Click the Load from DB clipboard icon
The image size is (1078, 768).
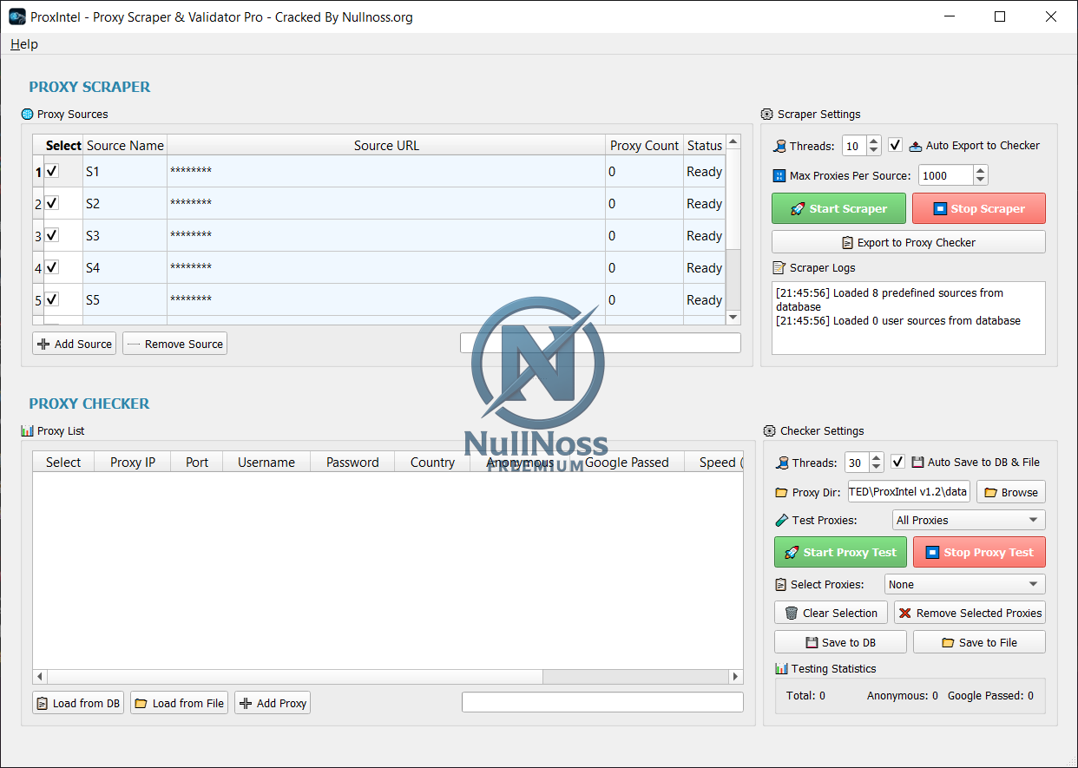(42, 704)
